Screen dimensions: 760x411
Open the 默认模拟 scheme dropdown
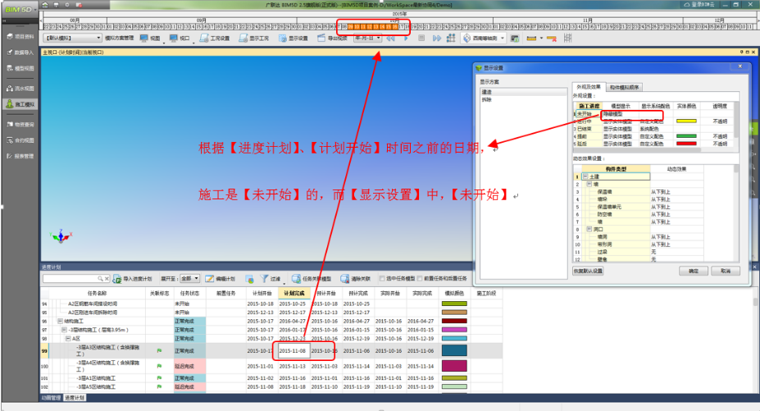pyautogui.click(x=73, y=38)
